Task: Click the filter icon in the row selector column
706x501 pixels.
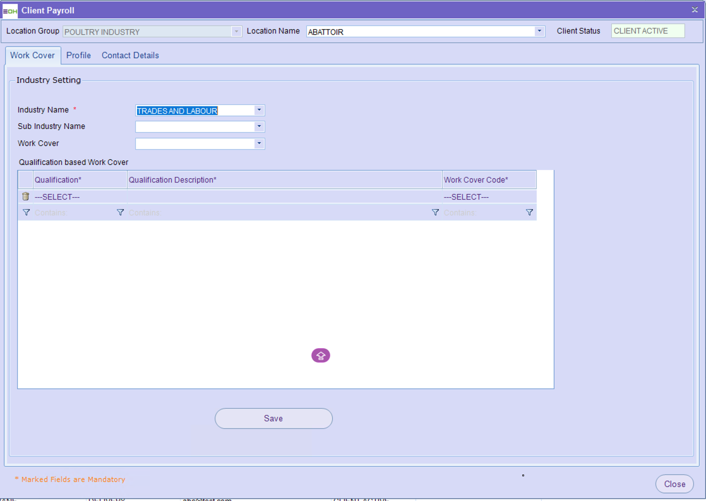Action: click(x=26, y=213)
